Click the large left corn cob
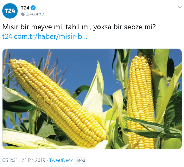Image resolution: width=184 pixels, height=167 pixels. tap(59, 103)
